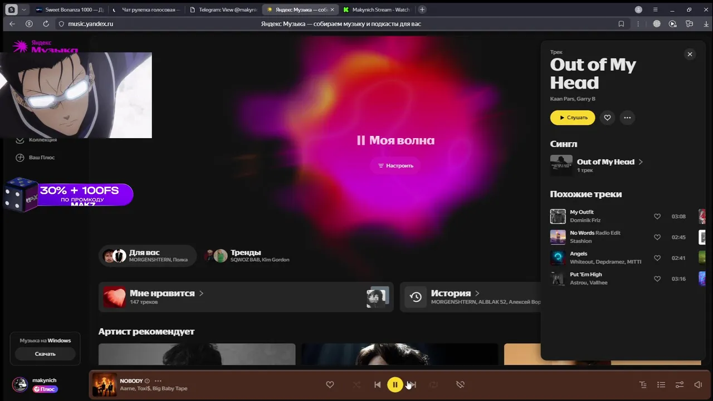Open the play queue list icon
Viewport: 713px width, 401px height.
tap(661, 385)
